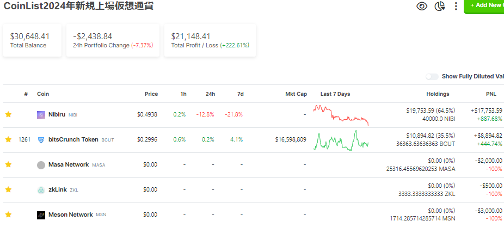Click zkLink holdings 3333.3333333333 ZKL
The image size is (504, 227).
426,194
